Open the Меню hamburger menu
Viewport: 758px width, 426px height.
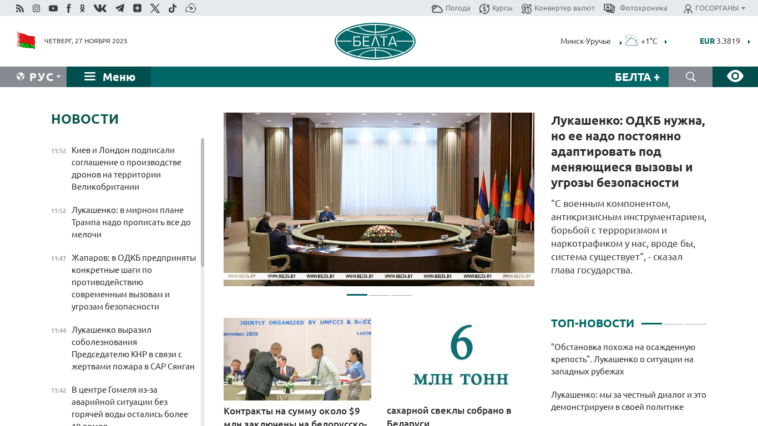pos(109,77)
